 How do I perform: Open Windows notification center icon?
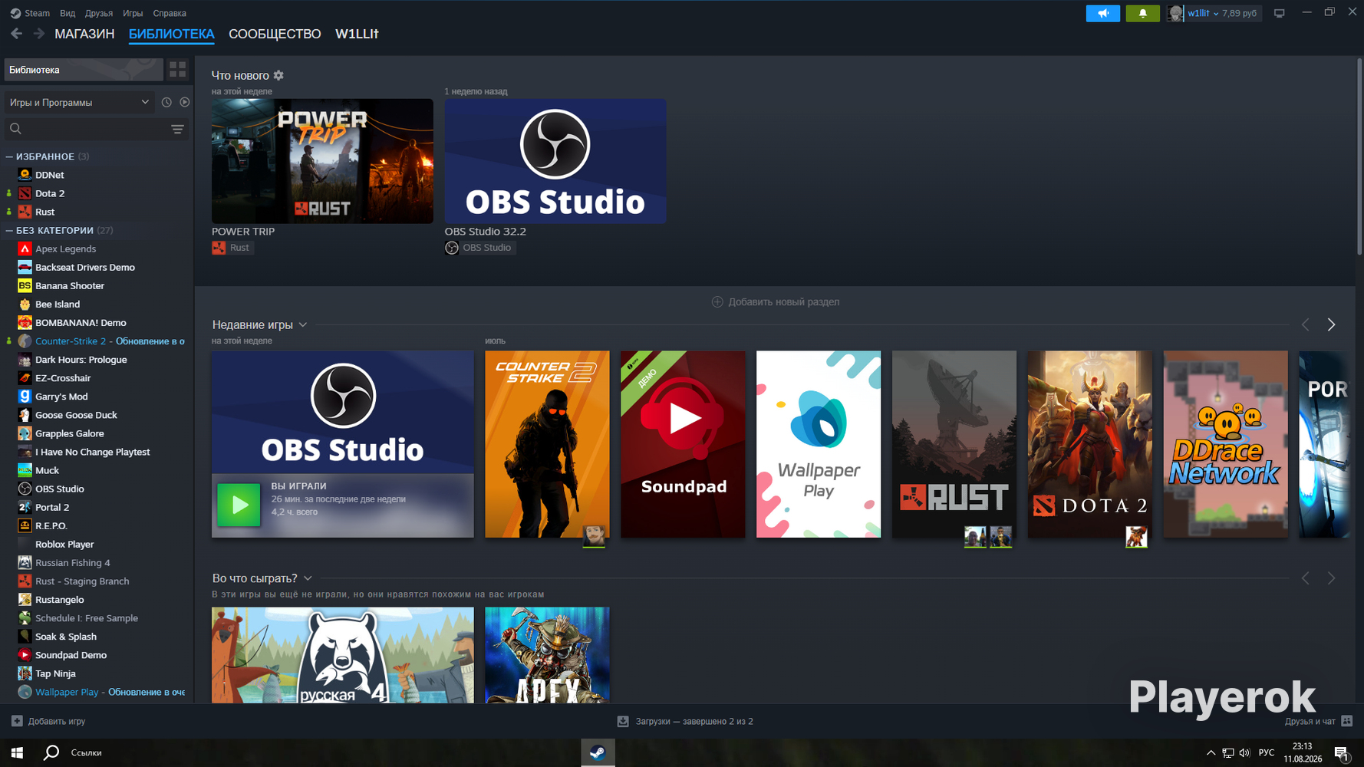click(x=1342, y=753)
